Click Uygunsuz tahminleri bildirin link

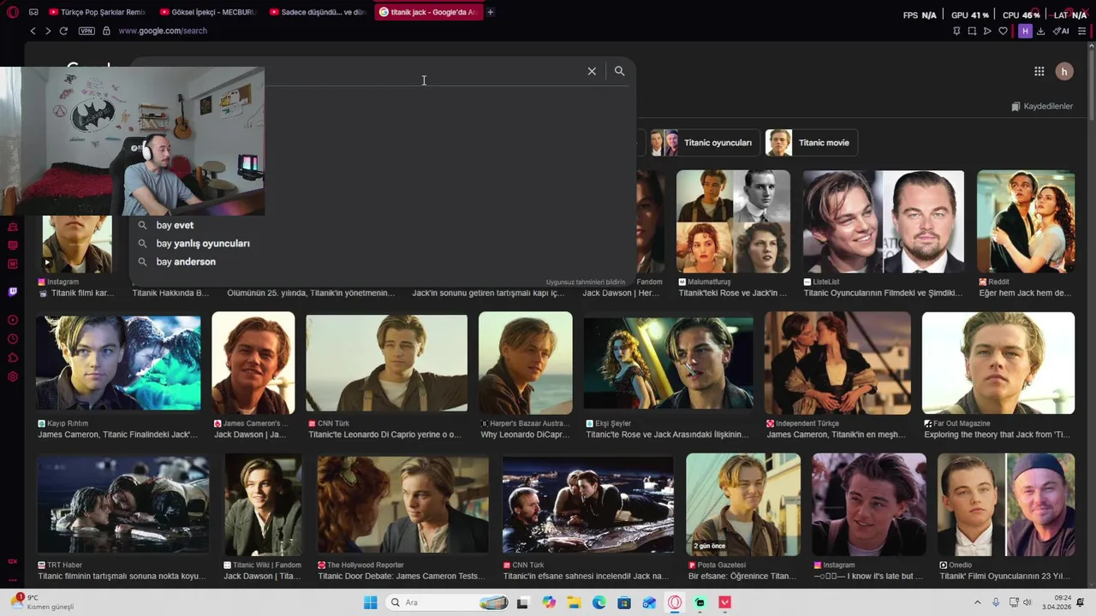(586, 281)
